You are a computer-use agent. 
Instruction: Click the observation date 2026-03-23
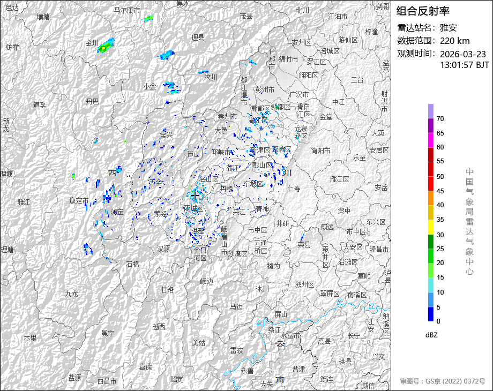point(462,54)
